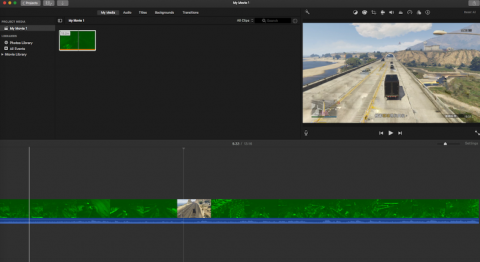Skip to previous clip in viewer
The height and width of the screenshot is (262, 480).
click(x=381, y=133)
